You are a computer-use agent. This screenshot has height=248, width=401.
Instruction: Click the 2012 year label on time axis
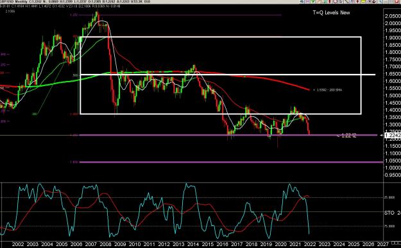click(164, 244)
